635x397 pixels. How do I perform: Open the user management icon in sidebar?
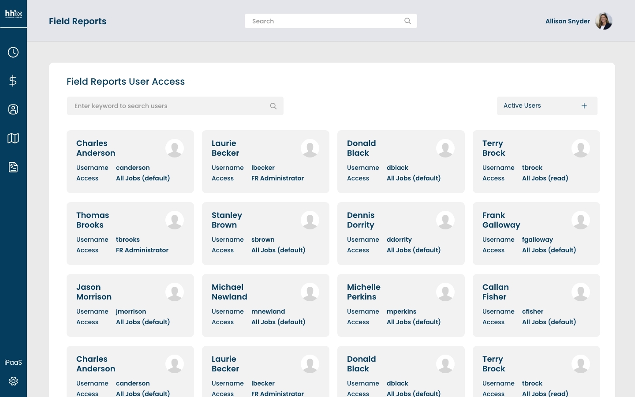point(13,109)
